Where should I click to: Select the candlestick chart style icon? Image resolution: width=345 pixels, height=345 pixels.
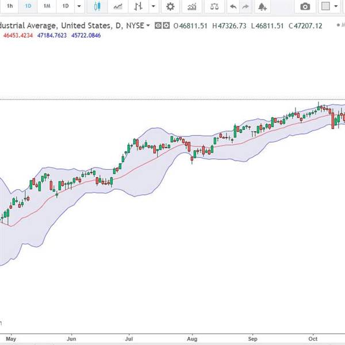click(x=98, y=6)
